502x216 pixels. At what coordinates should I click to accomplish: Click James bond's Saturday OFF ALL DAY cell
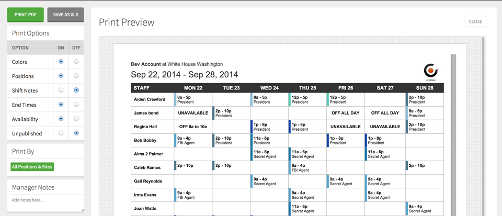point(385,113)
